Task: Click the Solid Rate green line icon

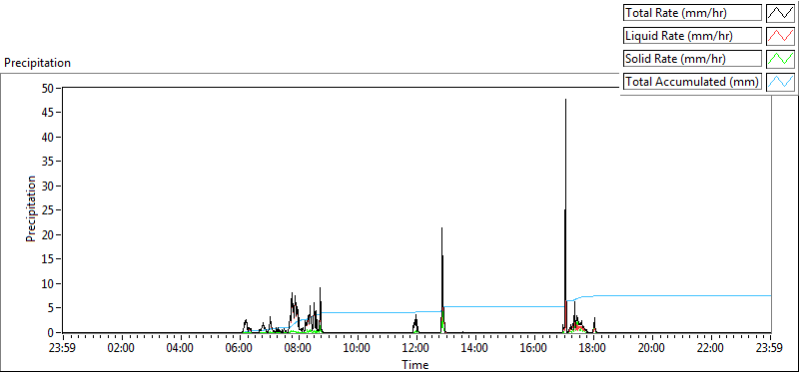Action: click(780, 59)
